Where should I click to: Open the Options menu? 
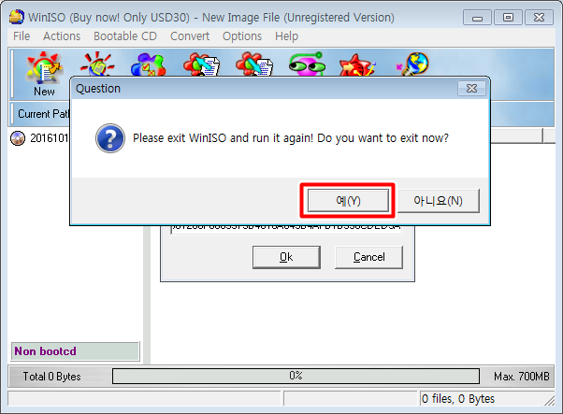(242, 36)
